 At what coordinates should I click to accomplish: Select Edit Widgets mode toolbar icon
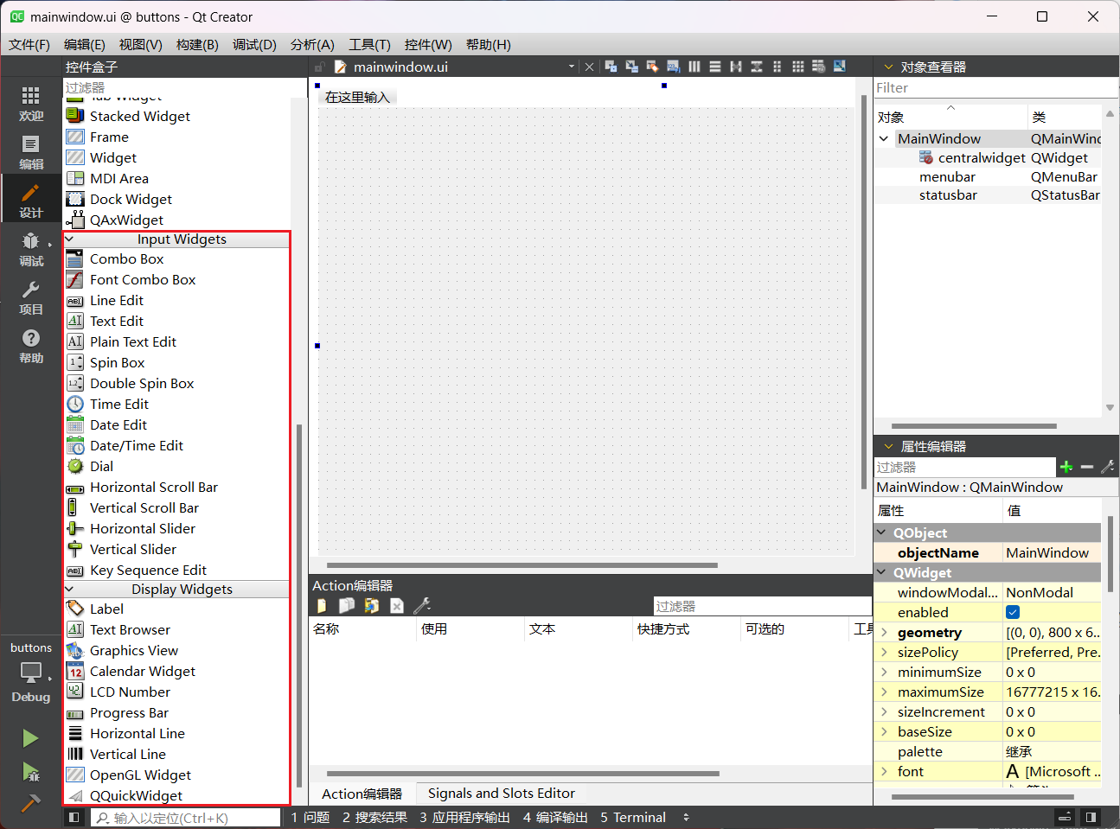611,67
